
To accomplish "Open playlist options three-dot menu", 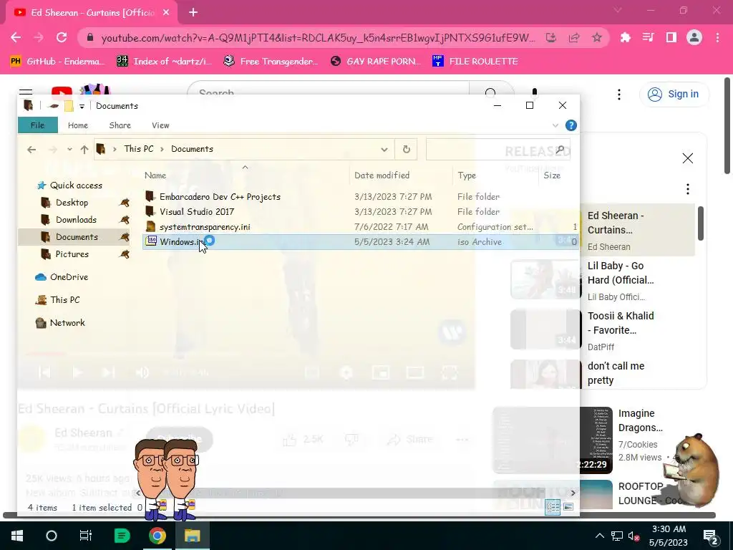I will coord(688,189).
